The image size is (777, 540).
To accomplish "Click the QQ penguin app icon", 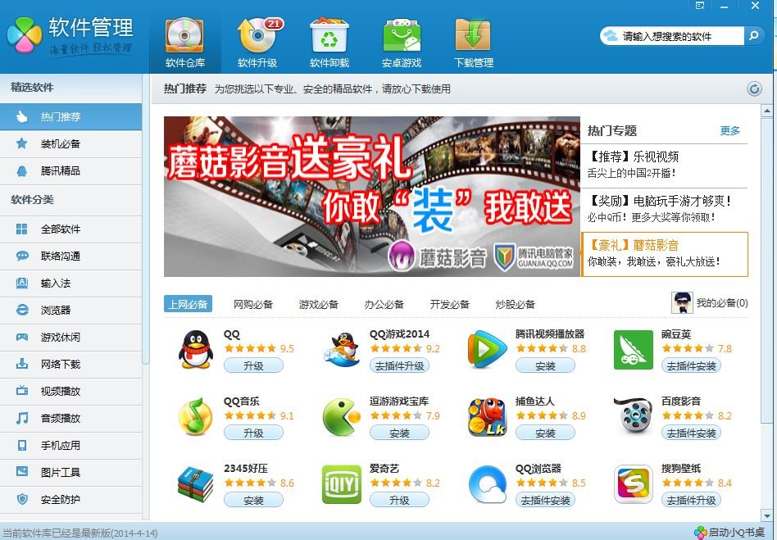I will (x=195, y=350).
